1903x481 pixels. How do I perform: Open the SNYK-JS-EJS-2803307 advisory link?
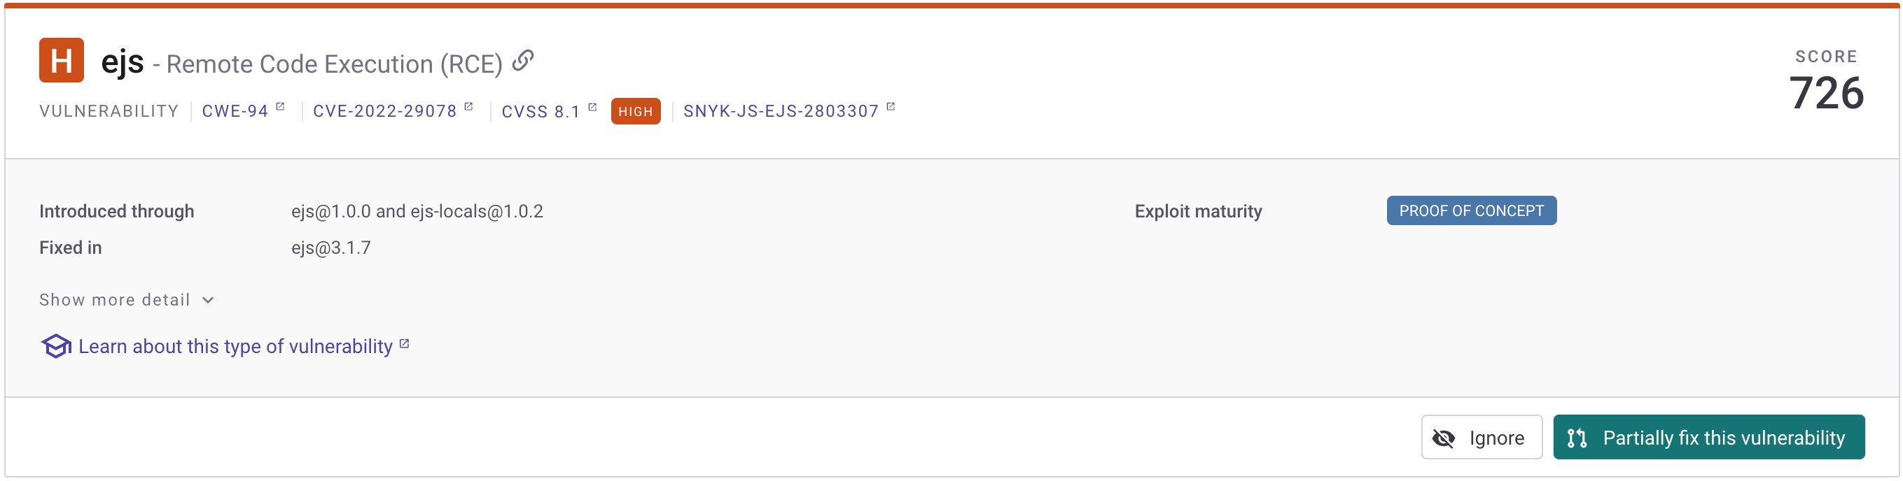click(781, 111)
